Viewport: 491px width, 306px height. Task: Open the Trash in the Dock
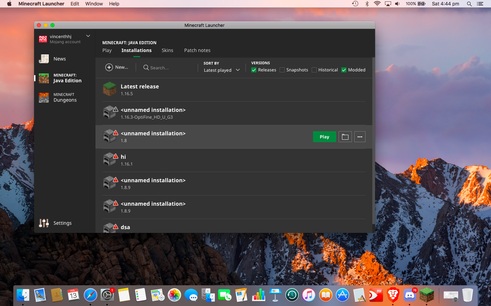(467, 295)
